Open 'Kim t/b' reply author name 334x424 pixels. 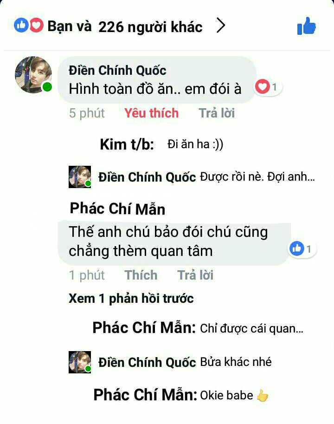coord(127,144)
